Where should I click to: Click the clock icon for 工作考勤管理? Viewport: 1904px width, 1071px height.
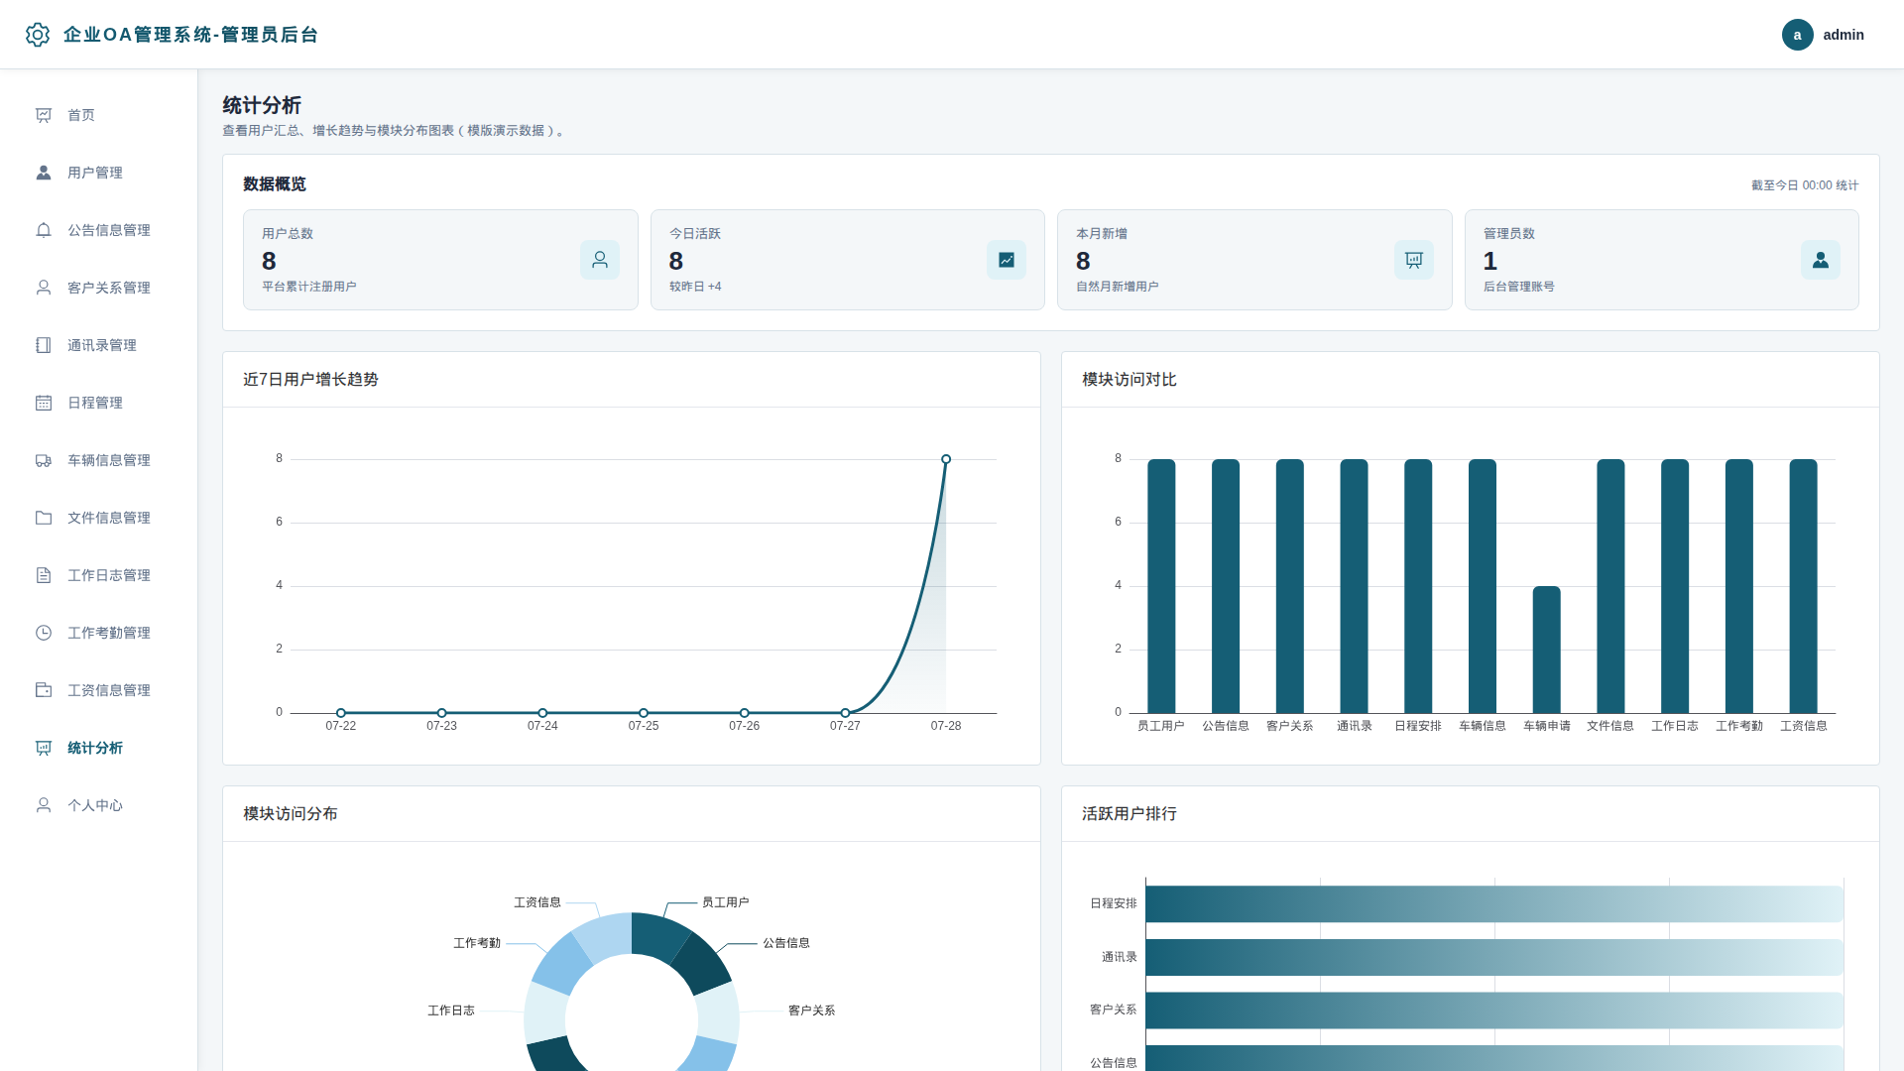coord(44,633)
